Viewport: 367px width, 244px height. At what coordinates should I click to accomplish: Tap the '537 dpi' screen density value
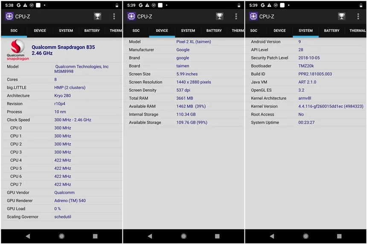pos(183,90)
